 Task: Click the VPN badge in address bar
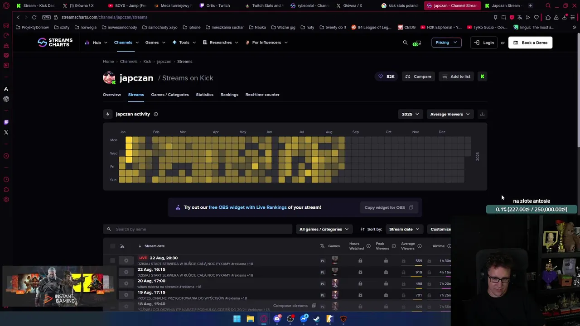tap(46, 17)
